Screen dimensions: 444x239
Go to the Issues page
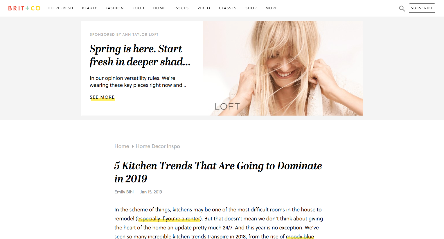pyautogui.click(x=181, y=8)
